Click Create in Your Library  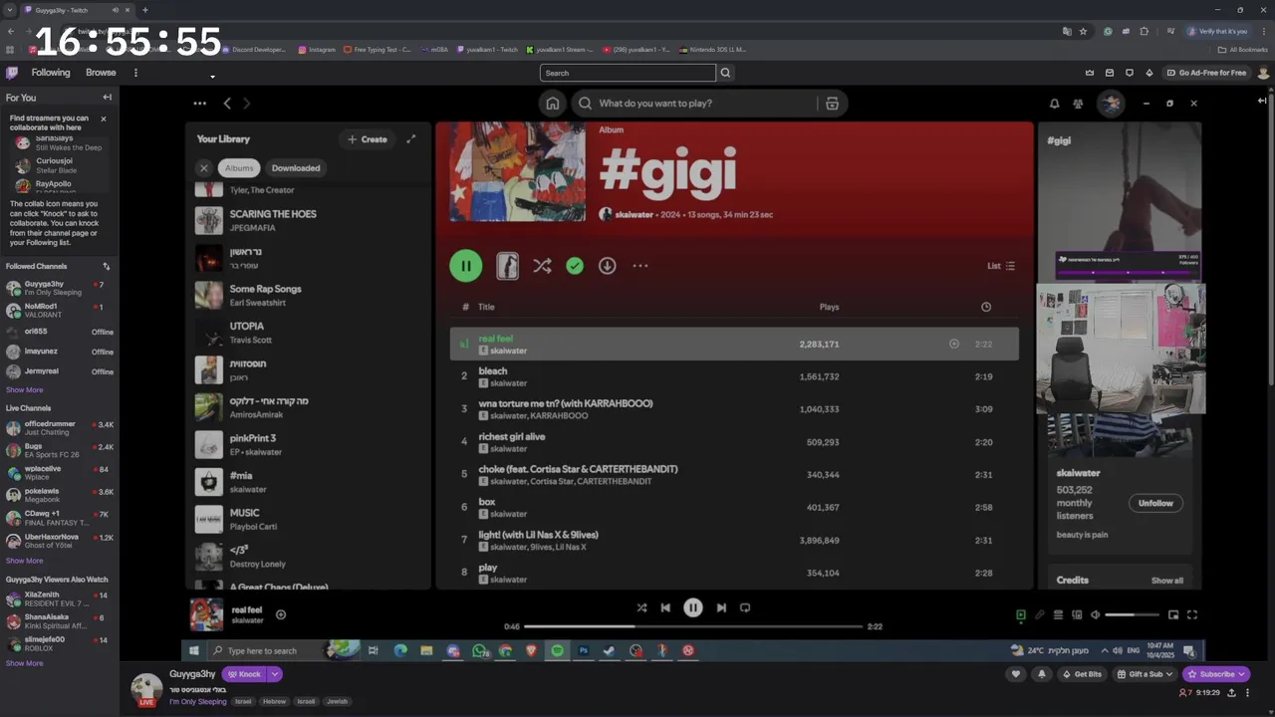368,139
